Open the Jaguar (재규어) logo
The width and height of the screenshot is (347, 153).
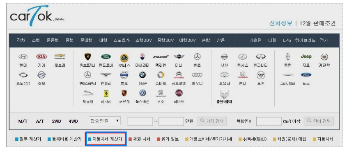point(87,93)
